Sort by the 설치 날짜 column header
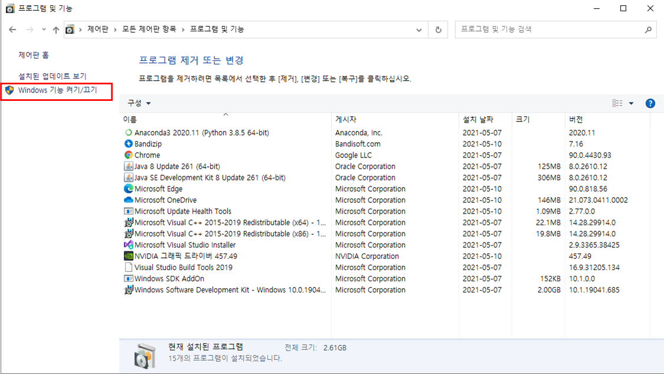 click(x=485, y=120)
